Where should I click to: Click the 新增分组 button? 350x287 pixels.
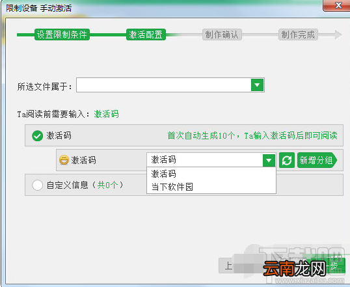(x=317, y=160)
